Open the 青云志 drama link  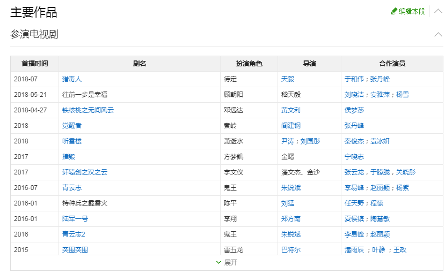pos(72,188)
